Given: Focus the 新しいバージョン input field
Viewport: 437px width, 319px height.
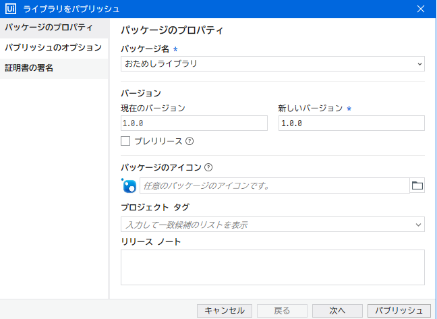Looking at the screenshot, I should point(352,123).
